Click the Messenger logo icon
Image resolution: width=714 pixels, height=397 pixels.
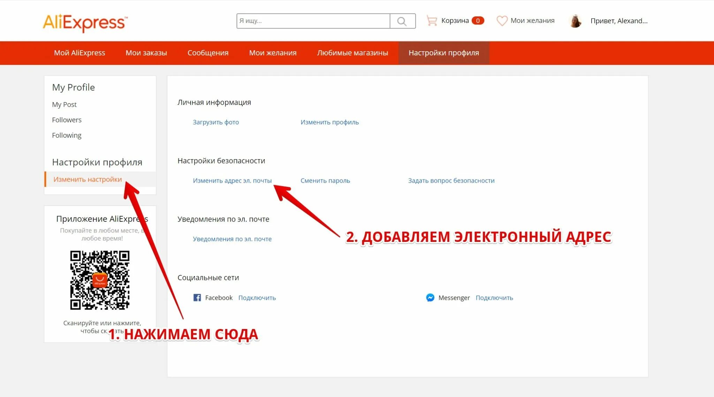(430, 297)
